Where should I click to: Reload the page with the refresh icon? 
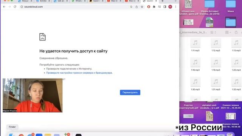(x=15, y=7)
